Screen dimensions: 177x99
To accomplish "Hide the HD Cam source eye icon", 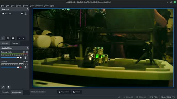I will 22,13.
